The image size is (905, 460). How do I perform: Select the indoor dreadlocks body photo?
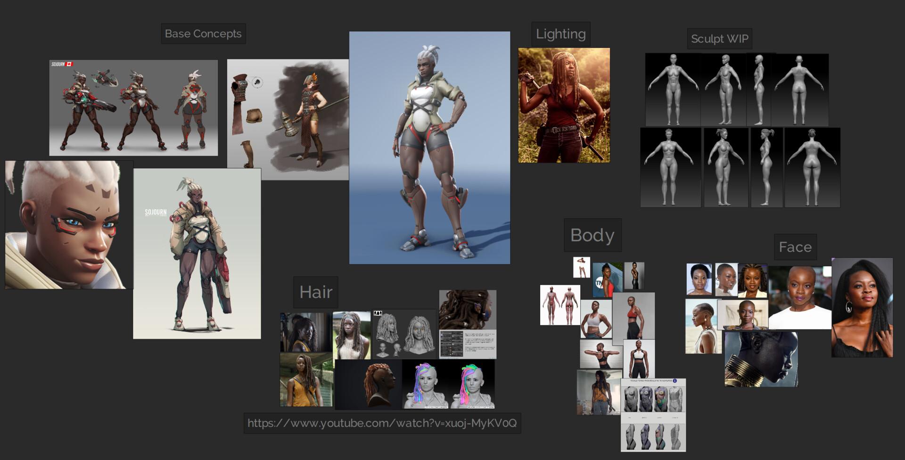pyautogui.click(x=599, y=392)
